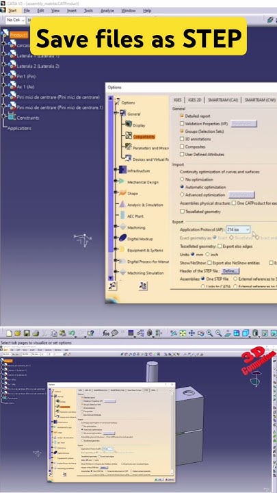Switch to the IGES tab

click(178, 100)
